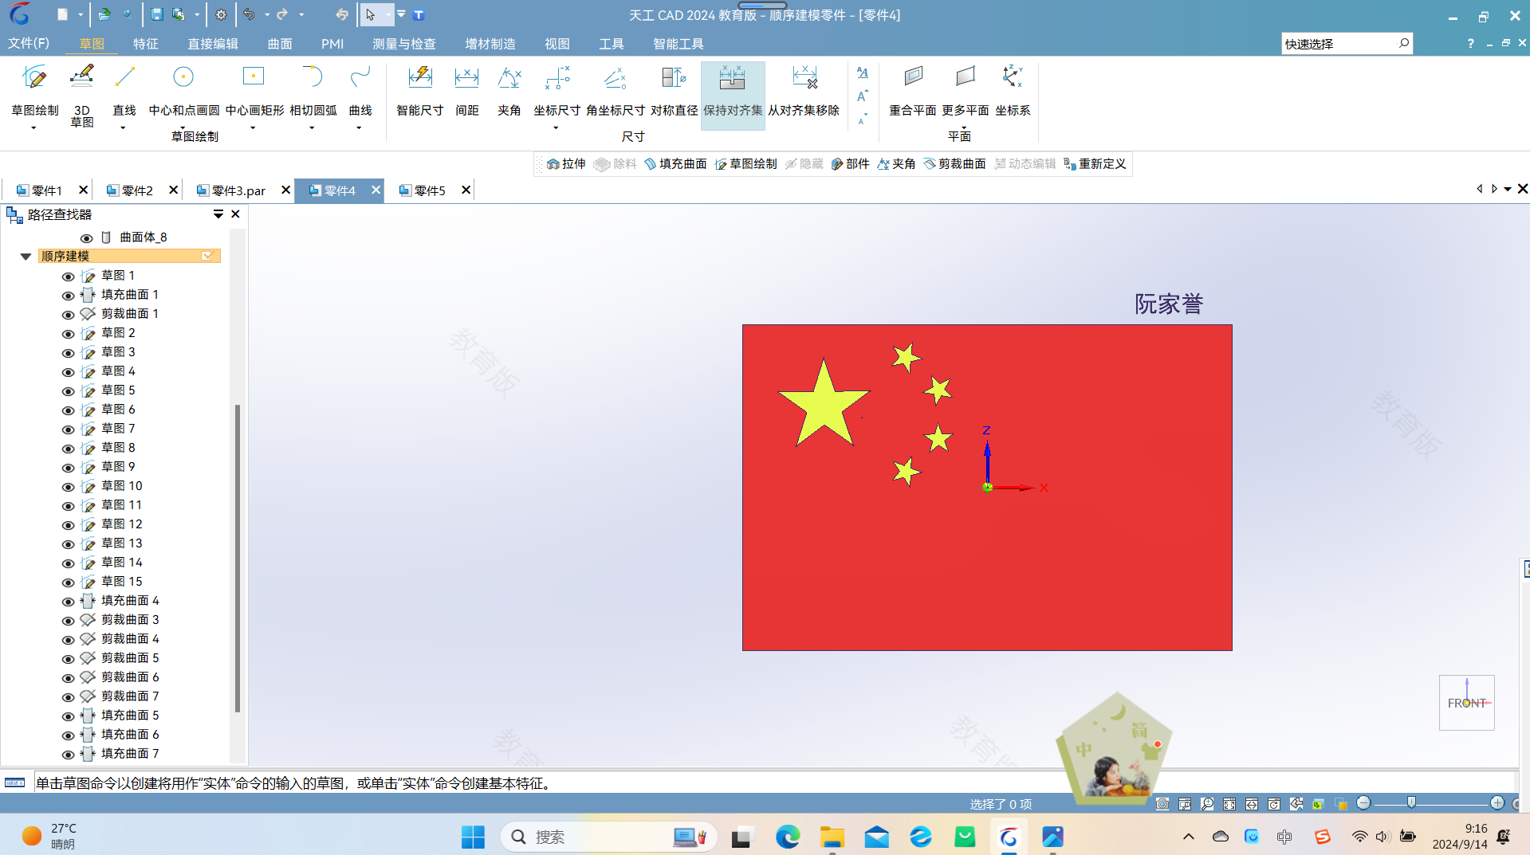Open the 文件(F) menu
The width and height of the screenshot is (1530, 855).
coord(29,43)
